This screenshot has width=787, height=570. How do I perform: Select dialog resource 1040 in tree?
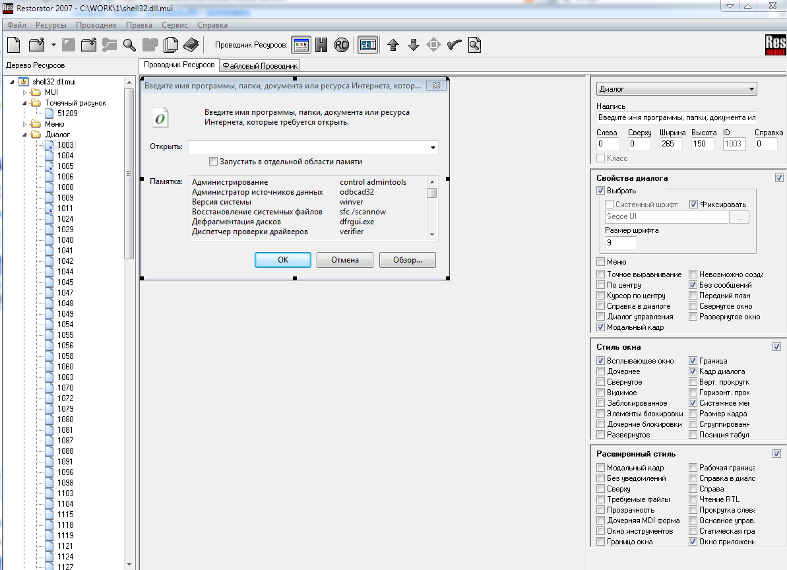coord(65,240)
